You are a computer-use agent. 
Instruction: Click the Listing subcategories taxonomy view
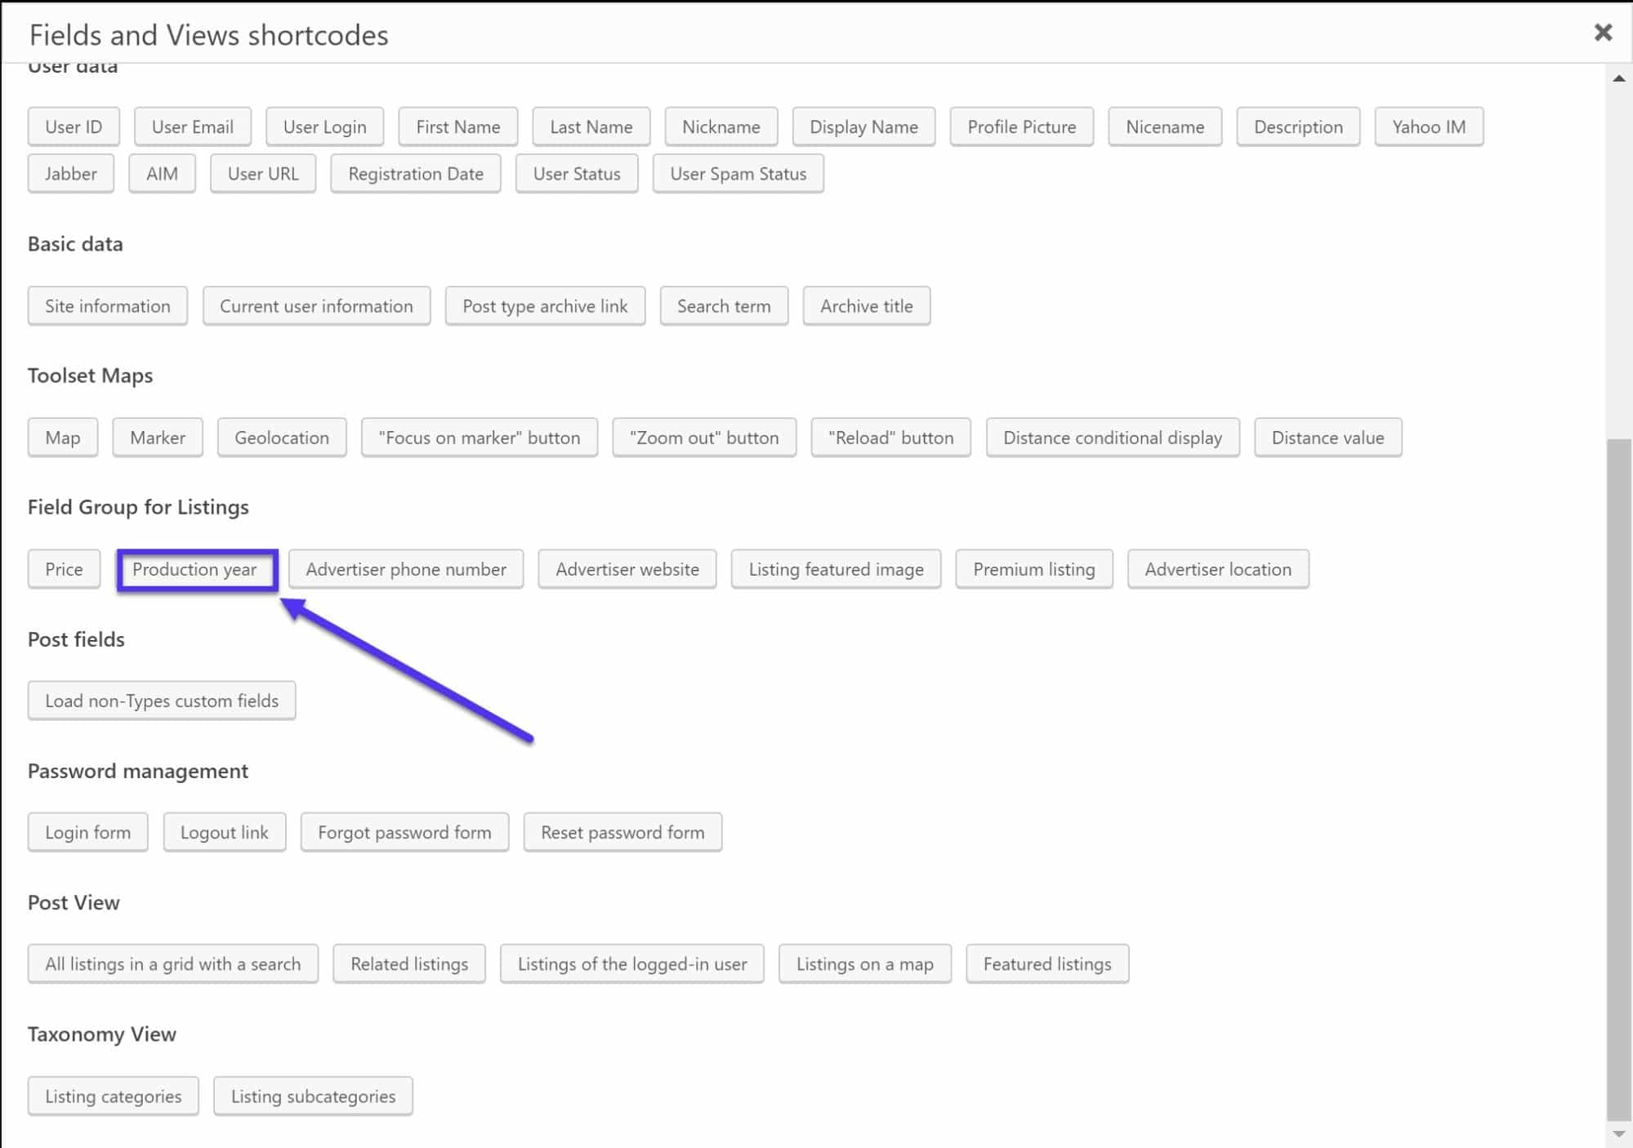pyautogui.click(x=313, y=1095)
